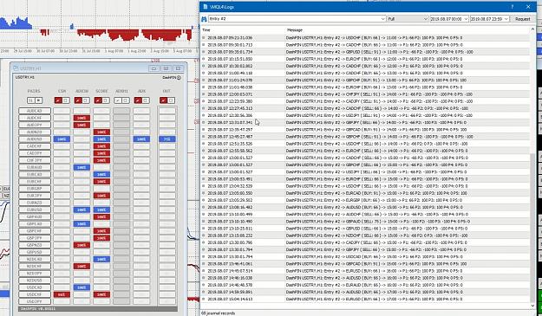Click the Message column header
Viewport: 542px width, 316px height.
point(294,30)
